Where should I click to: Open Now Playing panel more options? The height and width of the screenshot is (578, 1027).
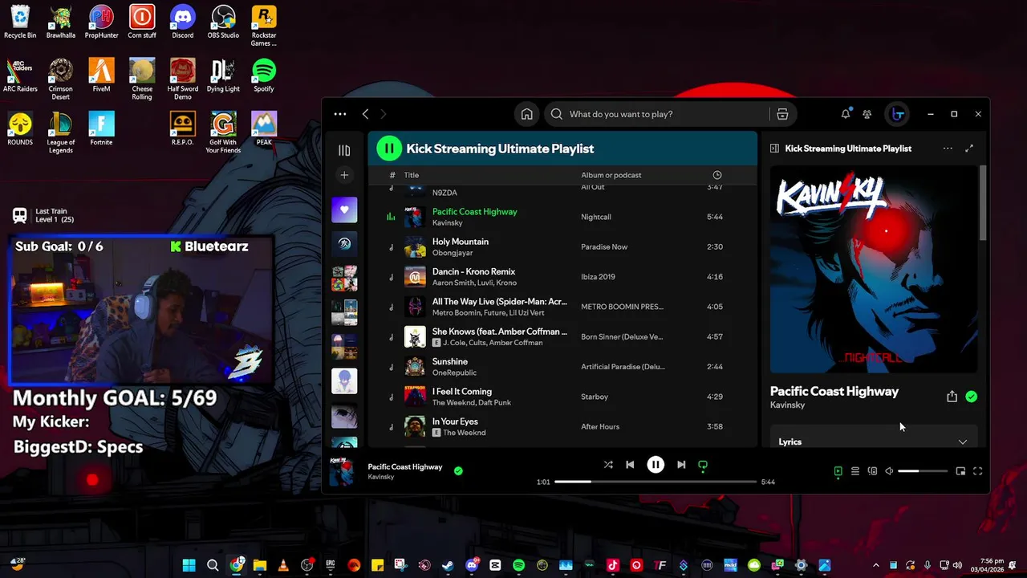pos(948,149)
